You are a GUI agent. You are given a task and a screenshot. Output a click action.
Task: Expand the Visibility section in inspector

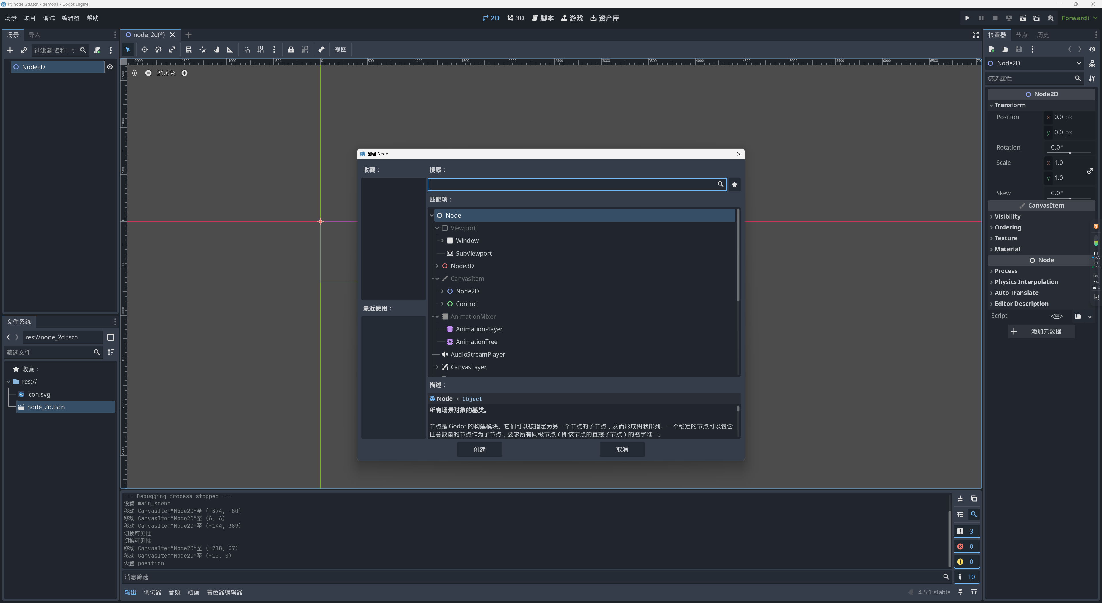1007,217
